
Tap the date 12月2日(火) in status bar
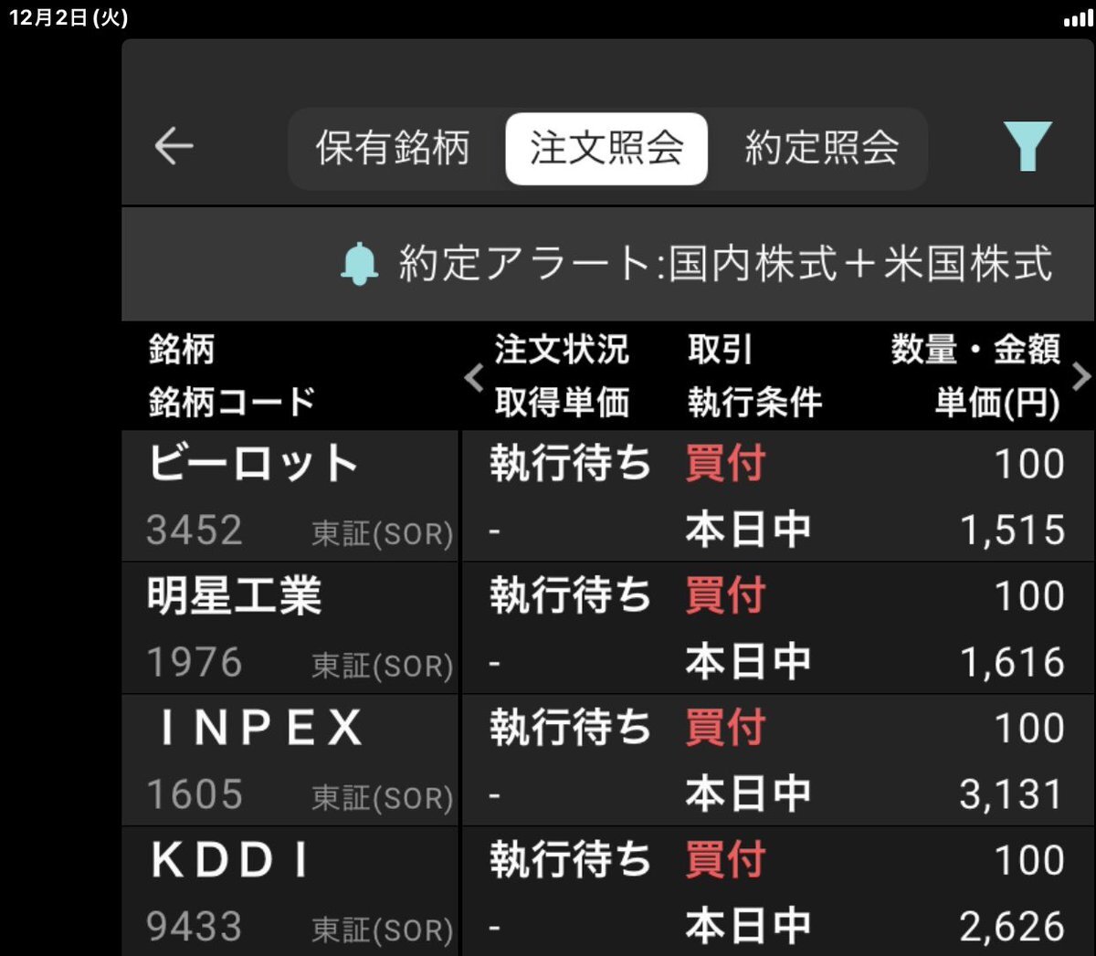[x=68, y=18]
